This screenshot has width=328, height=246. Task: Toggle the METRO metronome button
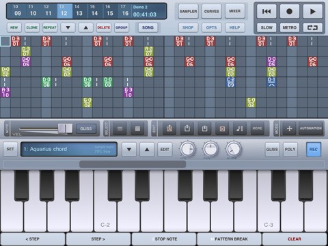[289, 28]
